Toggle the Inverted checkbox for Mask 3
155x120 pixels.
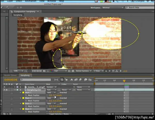(58, 104)
